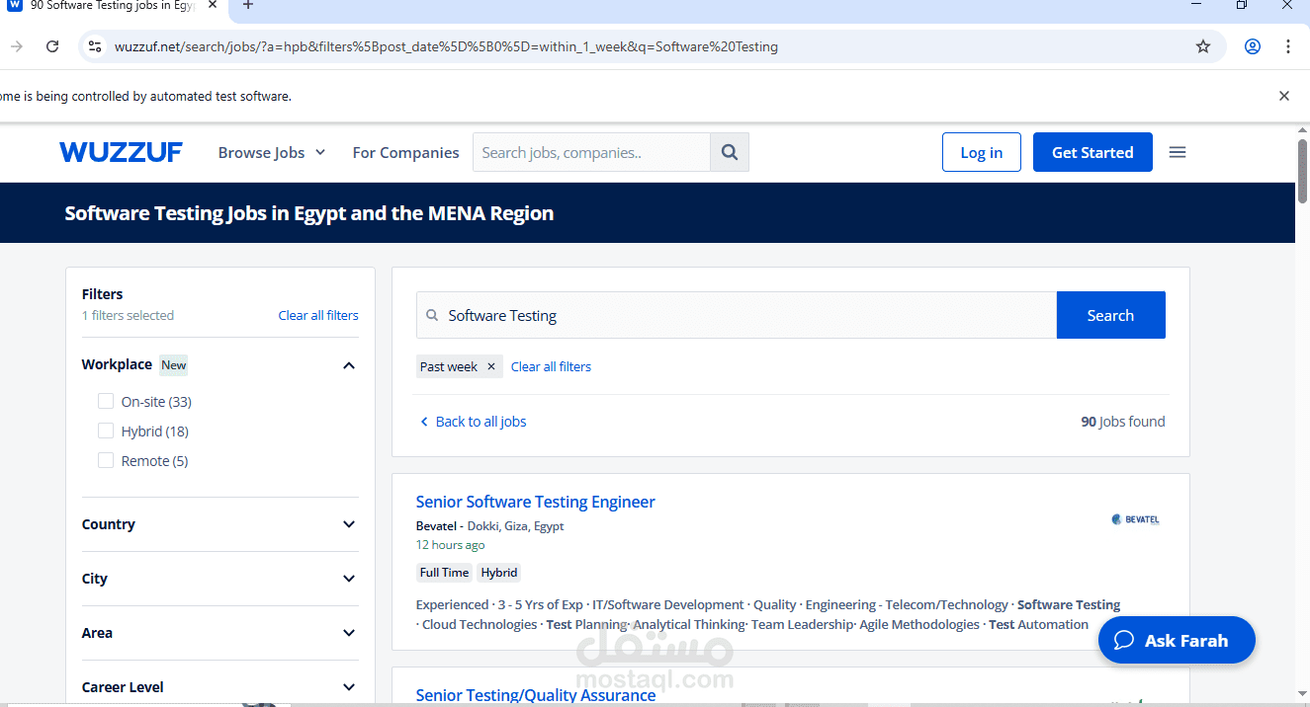Screen dimensions: 1310x707
Task: Click the WUZZUF logo
Action: [x=121, y=152]
